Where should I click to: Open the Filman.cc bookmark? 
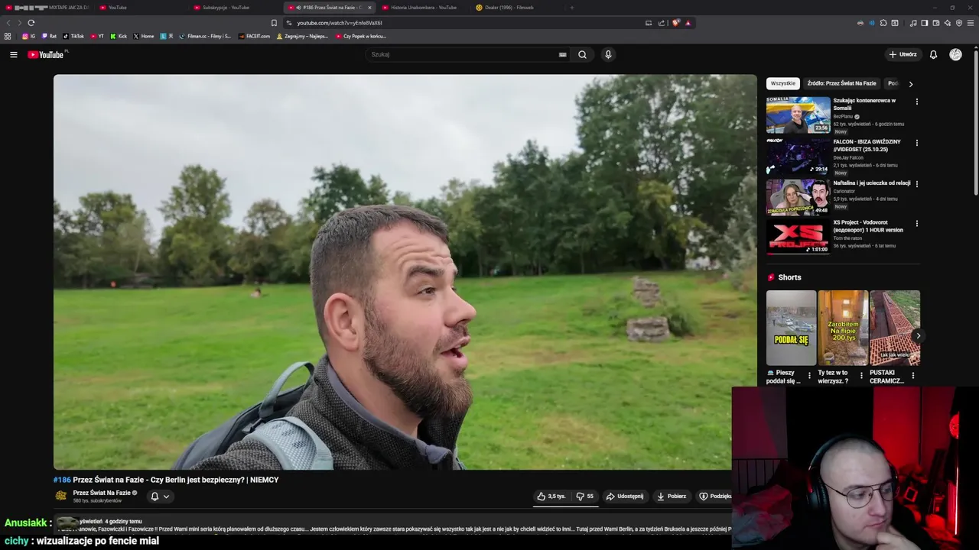click(205, 36)
